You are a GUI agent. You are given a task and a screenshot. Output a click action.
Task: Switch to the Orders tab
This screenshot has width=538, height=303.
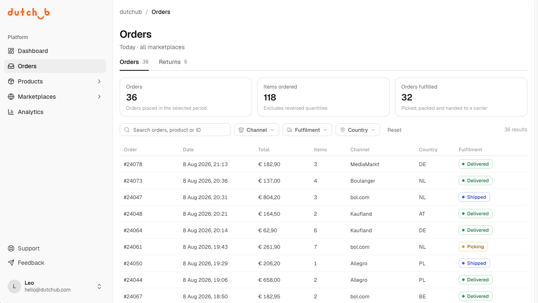[134, 62]
